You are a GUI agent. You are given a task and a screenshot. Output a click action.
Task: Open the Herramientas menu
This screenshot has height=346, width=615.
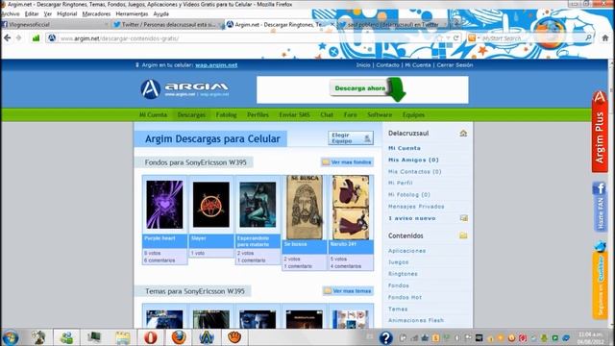pos(132,13)
